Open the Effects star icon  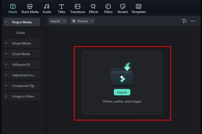94,6
